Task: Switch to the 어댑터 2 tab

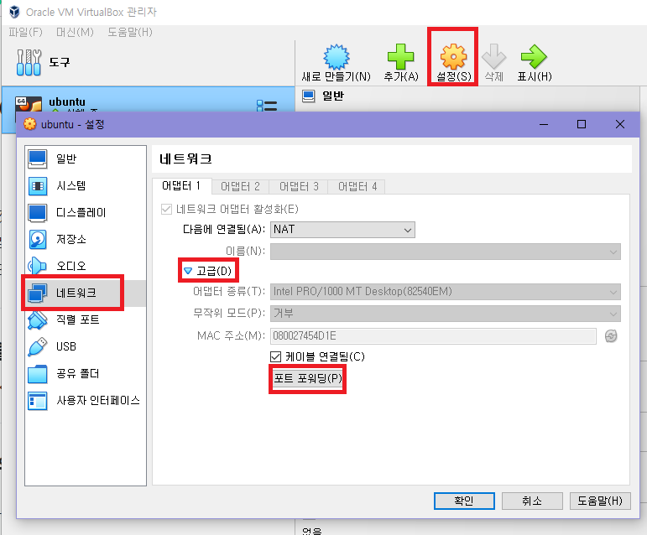Action: tap(240, 186)
